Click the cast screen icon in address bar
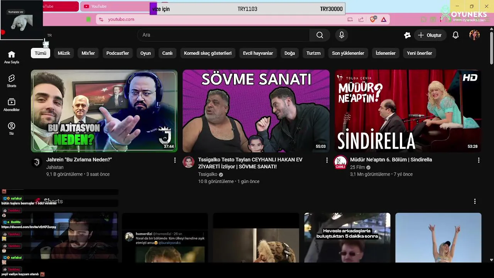494x278 pixels. pyautogui.click(x=350, y=19)
